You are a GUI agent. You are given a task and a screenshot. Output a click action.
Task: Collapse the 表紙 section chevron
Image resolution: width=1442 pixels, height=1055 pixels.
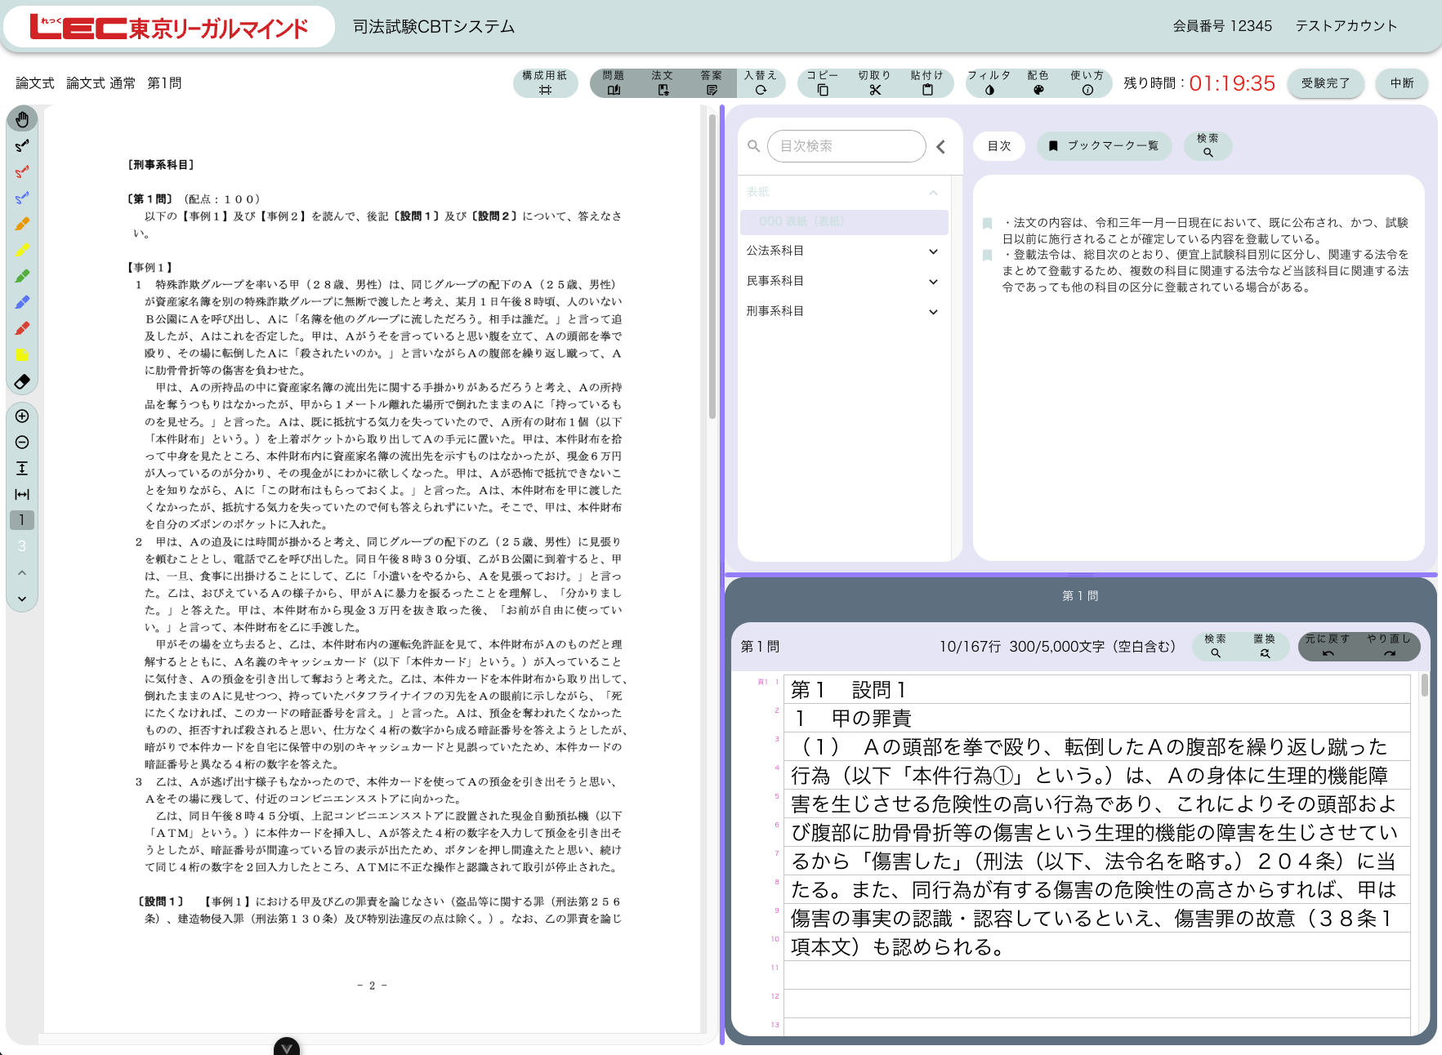point(933,193)
